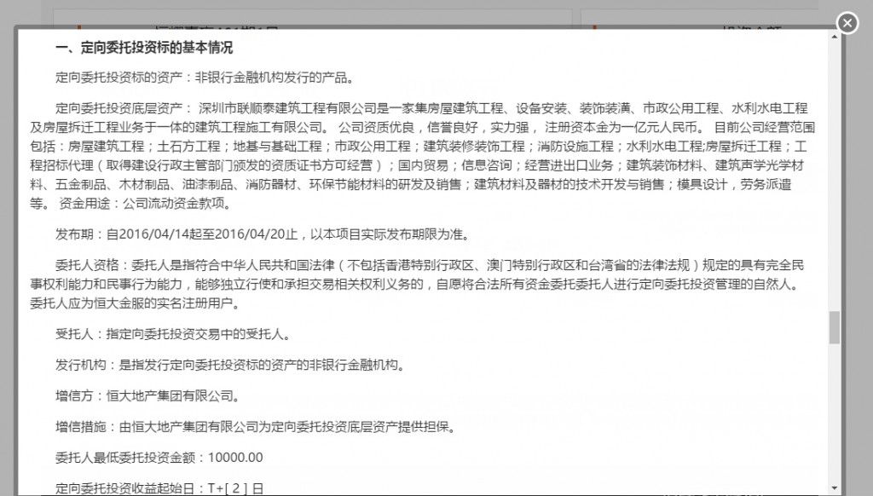The height and width of the screenshot is (496, 873).
Task: Click line starting "增信措施:由恒大地产集团"
Action: click(x=256, y=428)
